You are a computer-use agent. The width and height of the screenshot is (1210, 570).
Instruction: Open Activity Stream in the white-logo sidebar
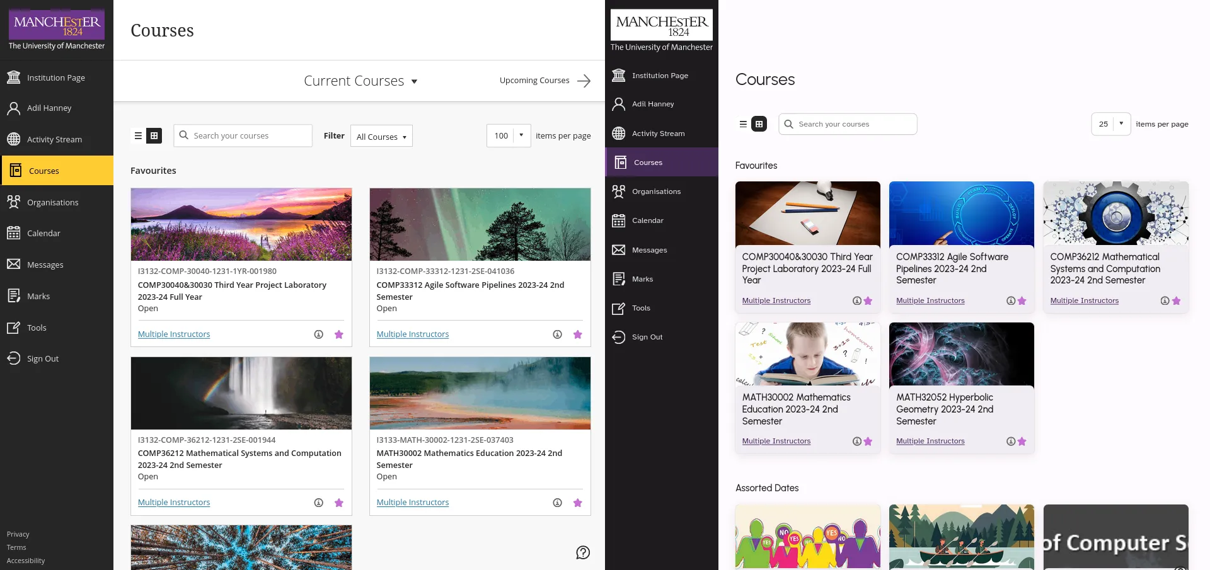(658, 134)
